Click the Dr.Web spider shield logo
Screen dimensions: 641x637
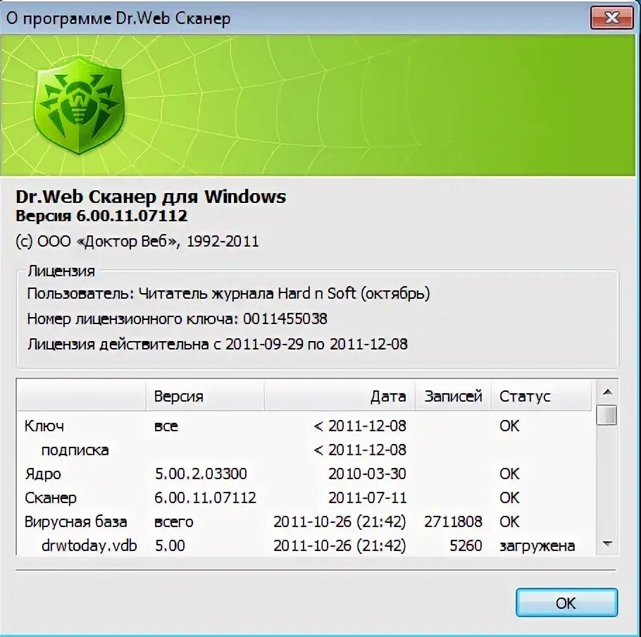(x=79, y=106)
